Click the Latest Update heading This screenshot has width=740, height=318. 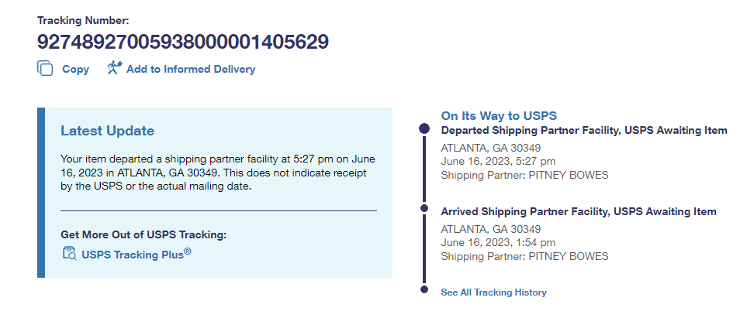point(107,131)
